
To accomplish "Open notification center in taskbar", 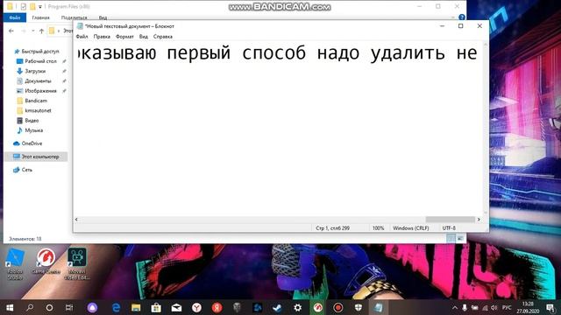I will pos(550,307).
